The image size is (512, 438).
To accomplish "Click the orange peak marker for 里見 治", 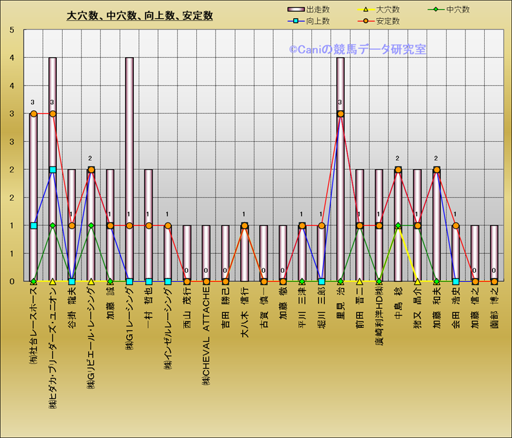I will tap(340, 114).
